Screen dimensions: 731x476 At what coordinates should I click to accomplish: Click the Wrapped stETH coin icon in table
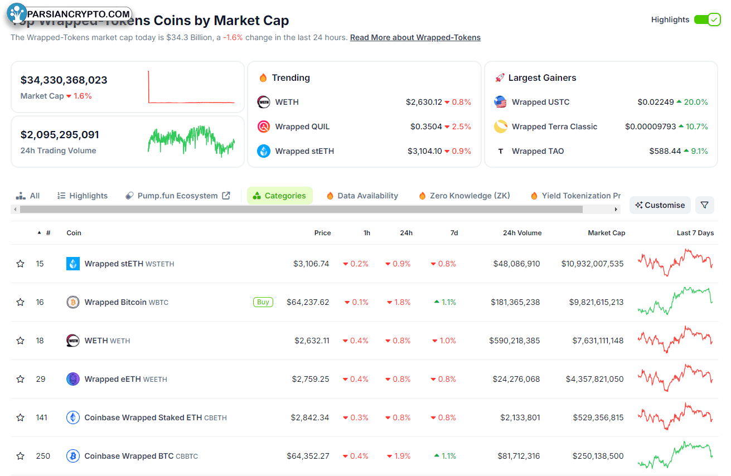(73, 264)
